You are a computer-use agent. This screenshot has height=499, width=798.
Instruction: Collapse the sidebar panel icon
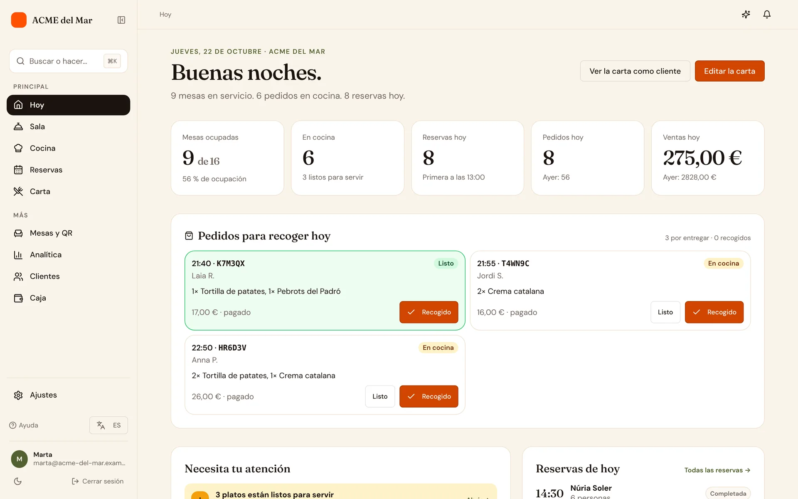[121, 20]
